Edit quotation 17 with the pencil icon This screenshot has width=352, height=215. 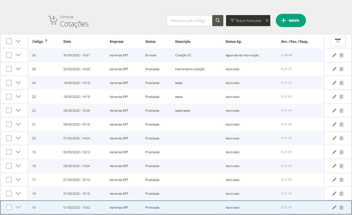tap(334, 180)
